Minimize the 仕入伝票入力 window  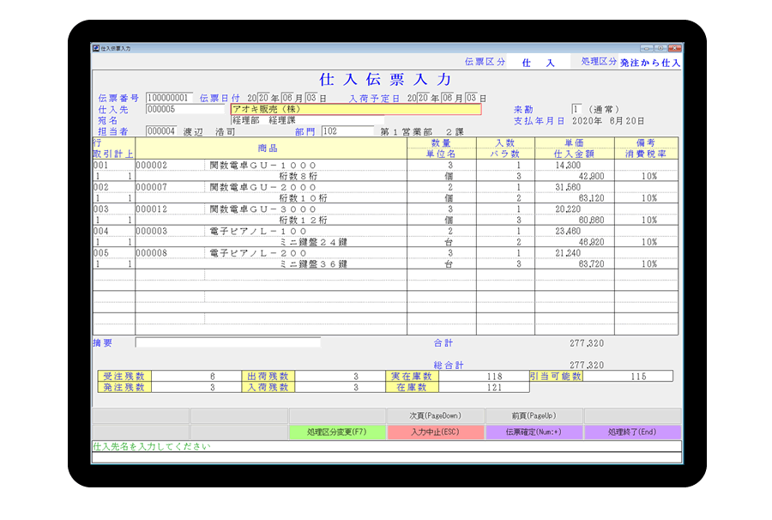point(646,49)
